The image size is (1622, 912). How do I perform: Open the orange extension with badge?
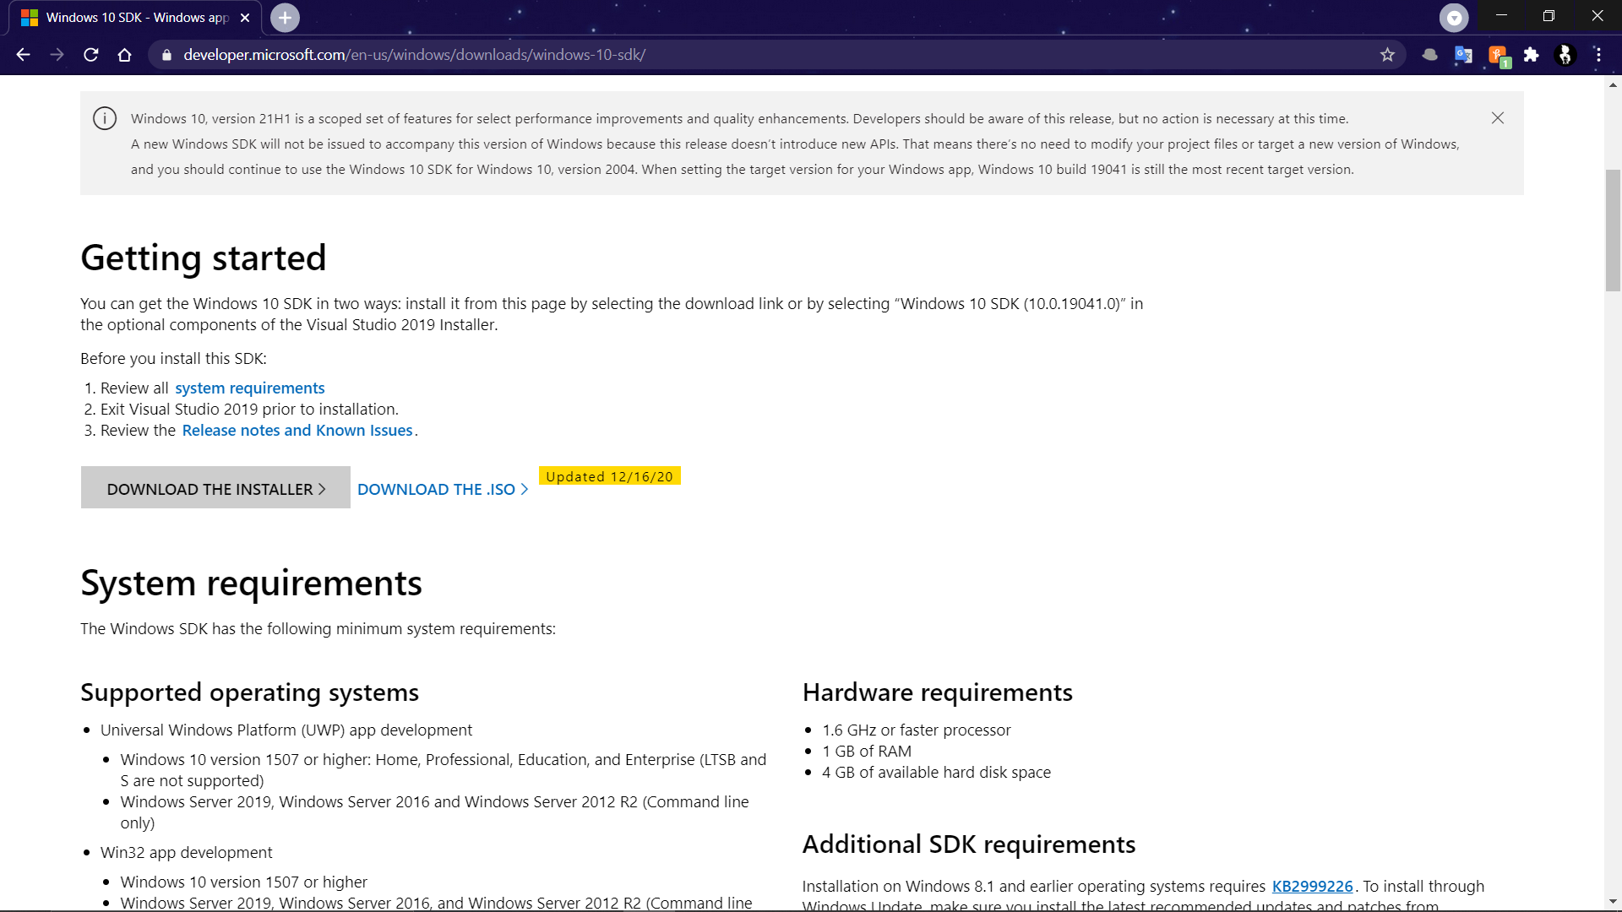pos(1499,57)
